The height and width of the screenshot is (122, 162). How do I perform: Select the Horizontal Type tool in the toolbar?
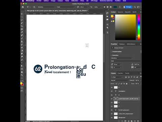click(22, 63)
